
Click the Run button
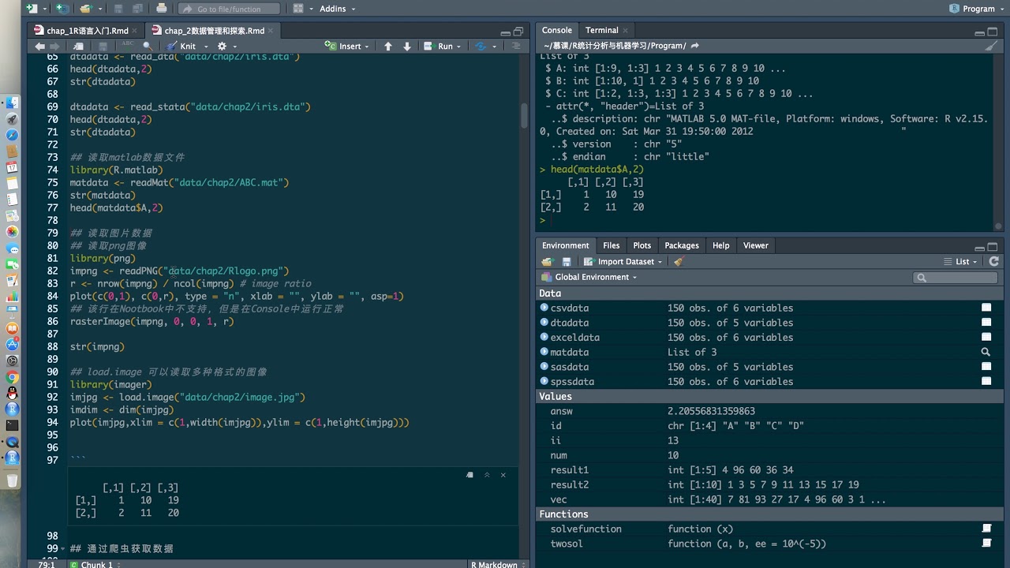point(439,47)
